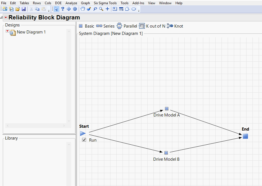Click the System Diagram title text
The height and width of the screenshot is (186, 262).
[111, 33]
